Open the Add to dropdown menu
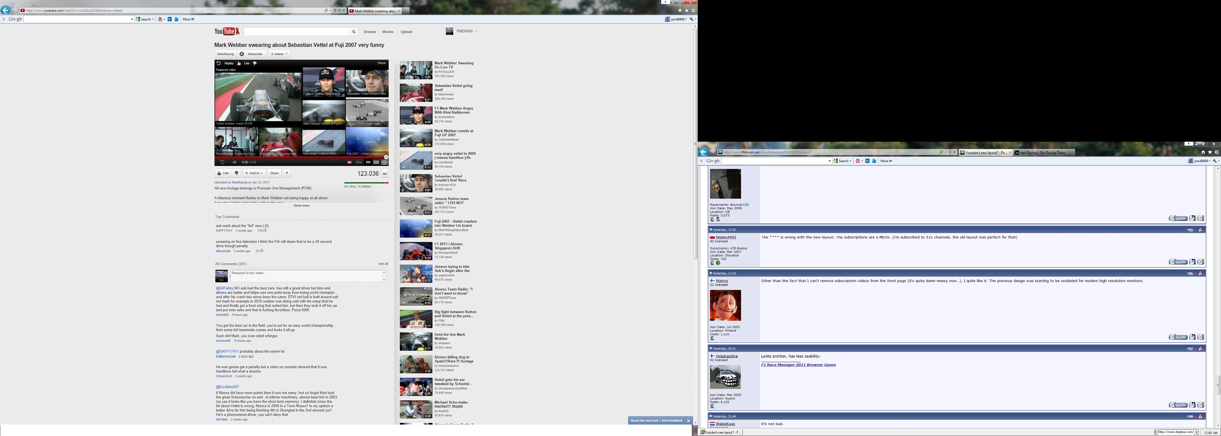Image resolution: width=1221 pixels, height=436 pixels. [x=253, y=173]
